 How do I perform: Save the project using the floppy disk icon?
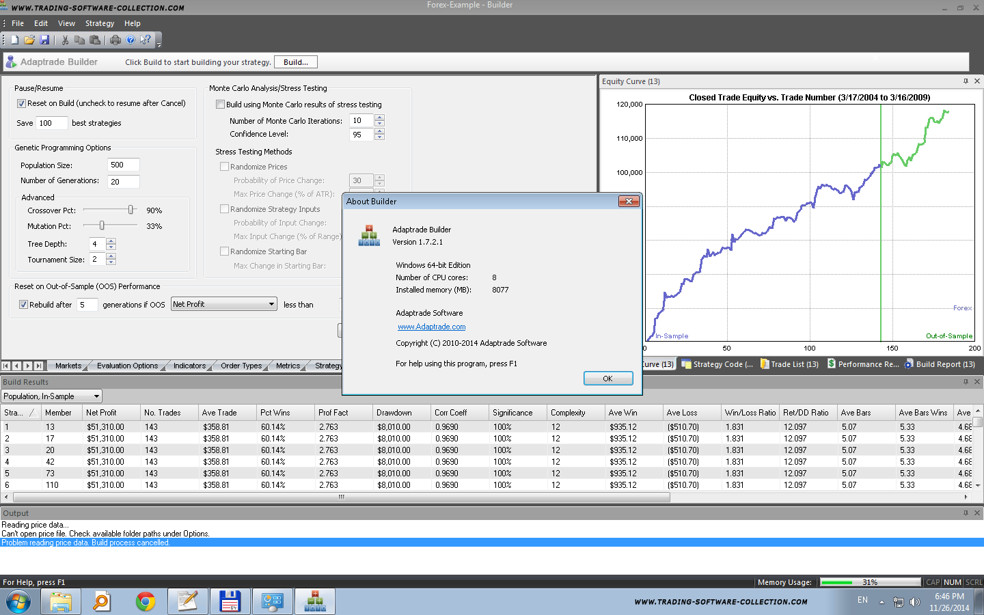click(x=44, y=40)
